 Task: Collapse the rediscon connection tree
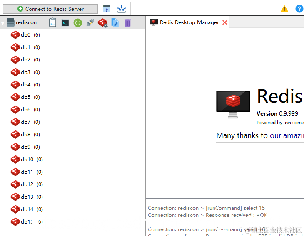[3, 23]
